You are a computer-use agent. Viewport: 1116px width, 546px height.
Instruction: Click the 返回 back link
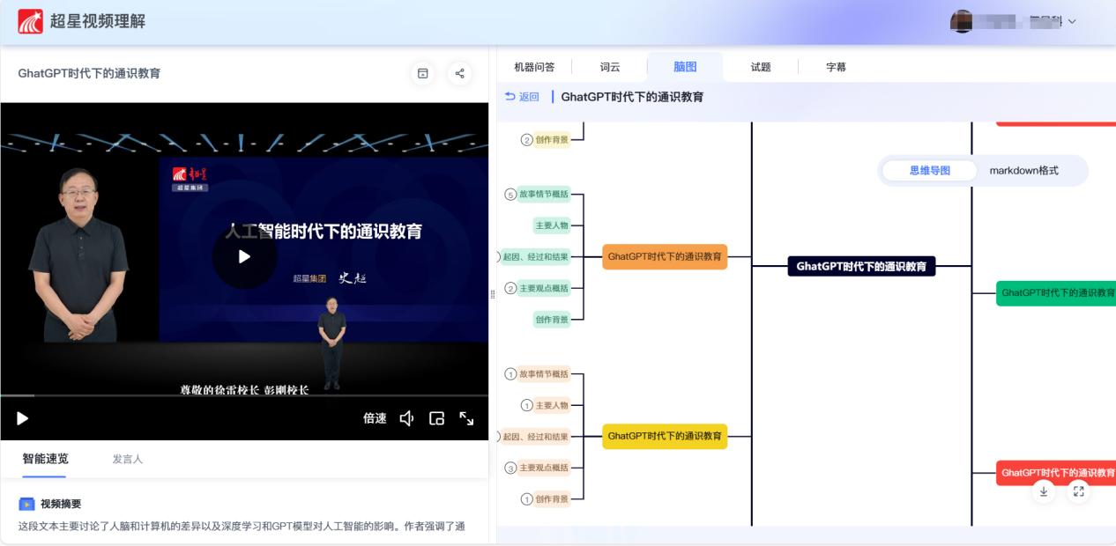[522, 97]
